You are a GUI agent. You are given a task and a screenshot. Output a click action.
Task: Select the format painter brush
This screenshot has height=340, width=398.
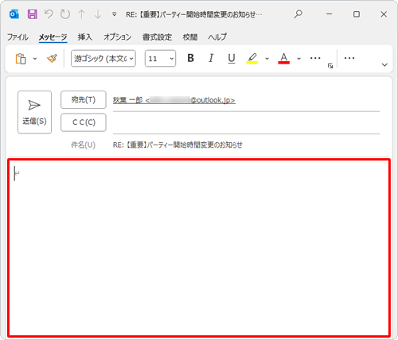coord(52,58)
